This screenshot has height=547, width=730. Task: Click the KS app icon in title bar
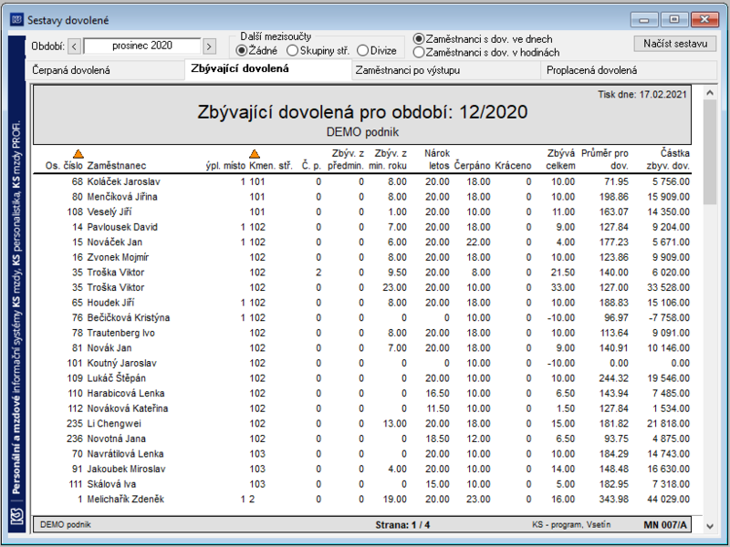[x=16, y=20]
